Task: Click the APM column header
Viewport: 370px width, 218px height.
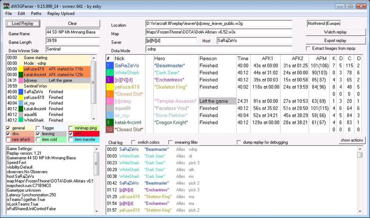Action: pos(321,58)
